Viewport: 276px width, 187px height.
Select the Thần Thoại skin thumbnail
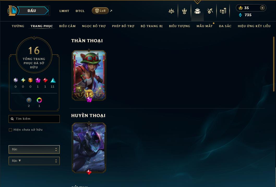tap(89, 75)
